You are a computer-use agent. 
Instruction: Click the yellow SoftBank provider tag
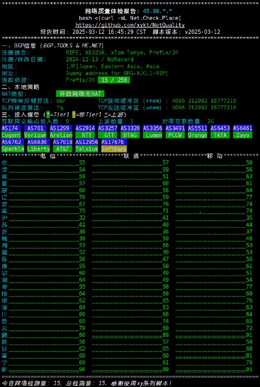tap(114, 149)
